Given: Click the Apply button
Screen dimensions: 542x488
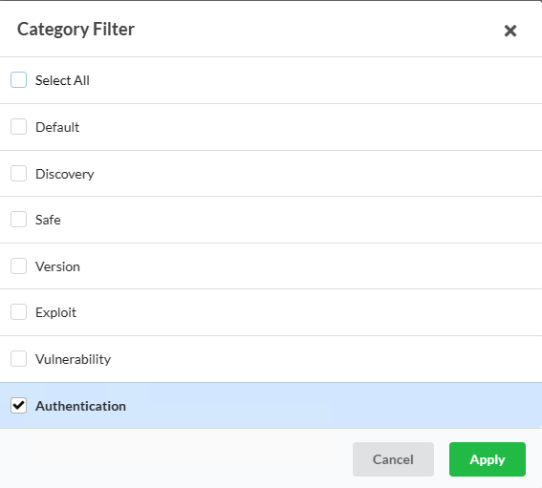Looking at the screenshot, I should (x=488, y=459).
